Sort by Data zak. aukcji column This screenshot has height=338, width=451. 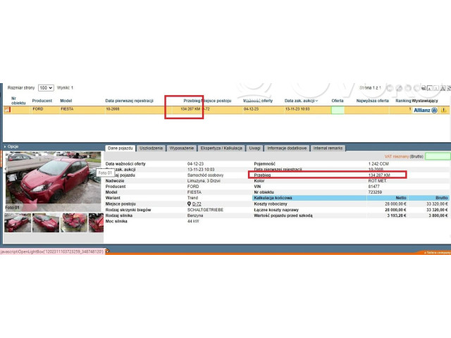click(301, 101)
